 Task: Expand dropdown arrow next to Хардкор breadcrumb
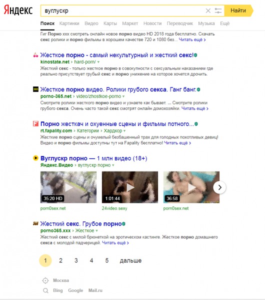[124, 131]
